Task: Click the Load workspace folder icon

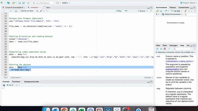Action: tap(157, 11)
